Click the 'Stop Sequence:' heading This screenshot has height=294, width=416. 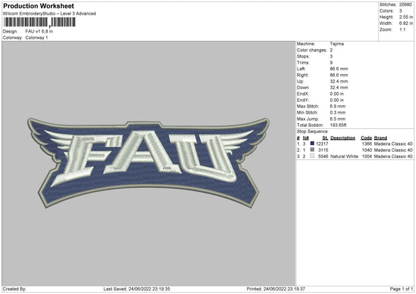pos(313,132)
